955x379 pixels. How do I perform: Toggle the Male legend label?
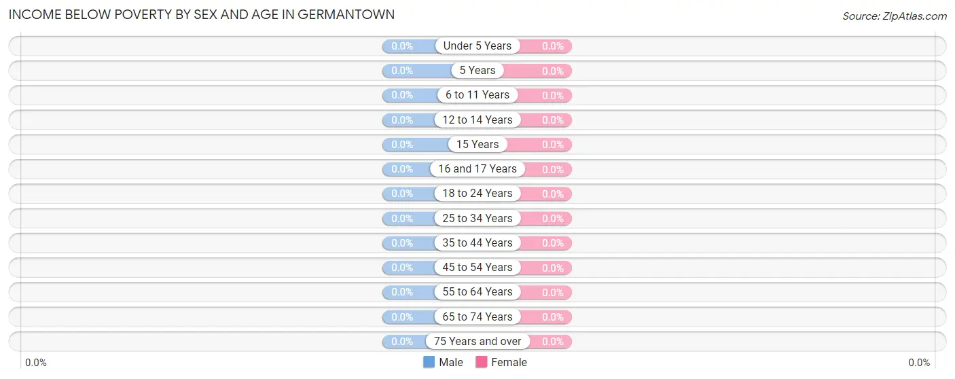point(451,362)
